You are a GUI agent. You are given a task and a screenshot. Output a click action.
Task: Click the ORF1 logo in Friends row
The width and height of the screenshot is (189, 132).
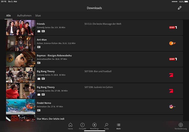click(173, 27)
